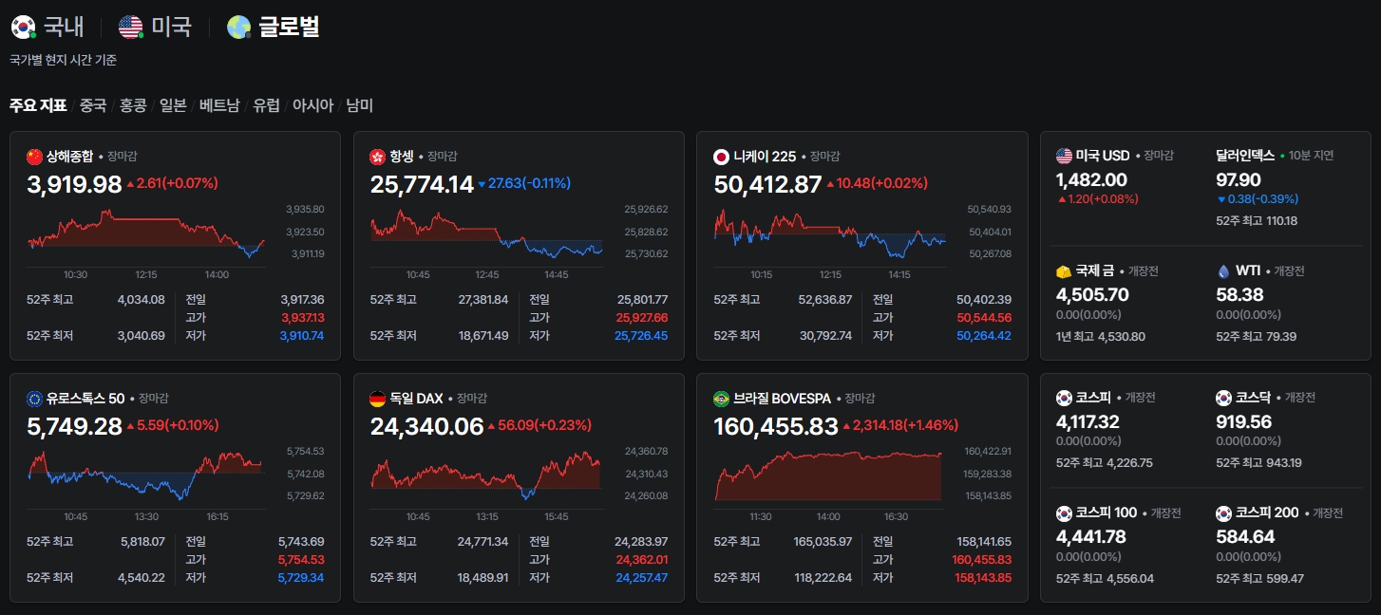
Task: Click the US flag icon beside 미국
Action: (130, 28)
